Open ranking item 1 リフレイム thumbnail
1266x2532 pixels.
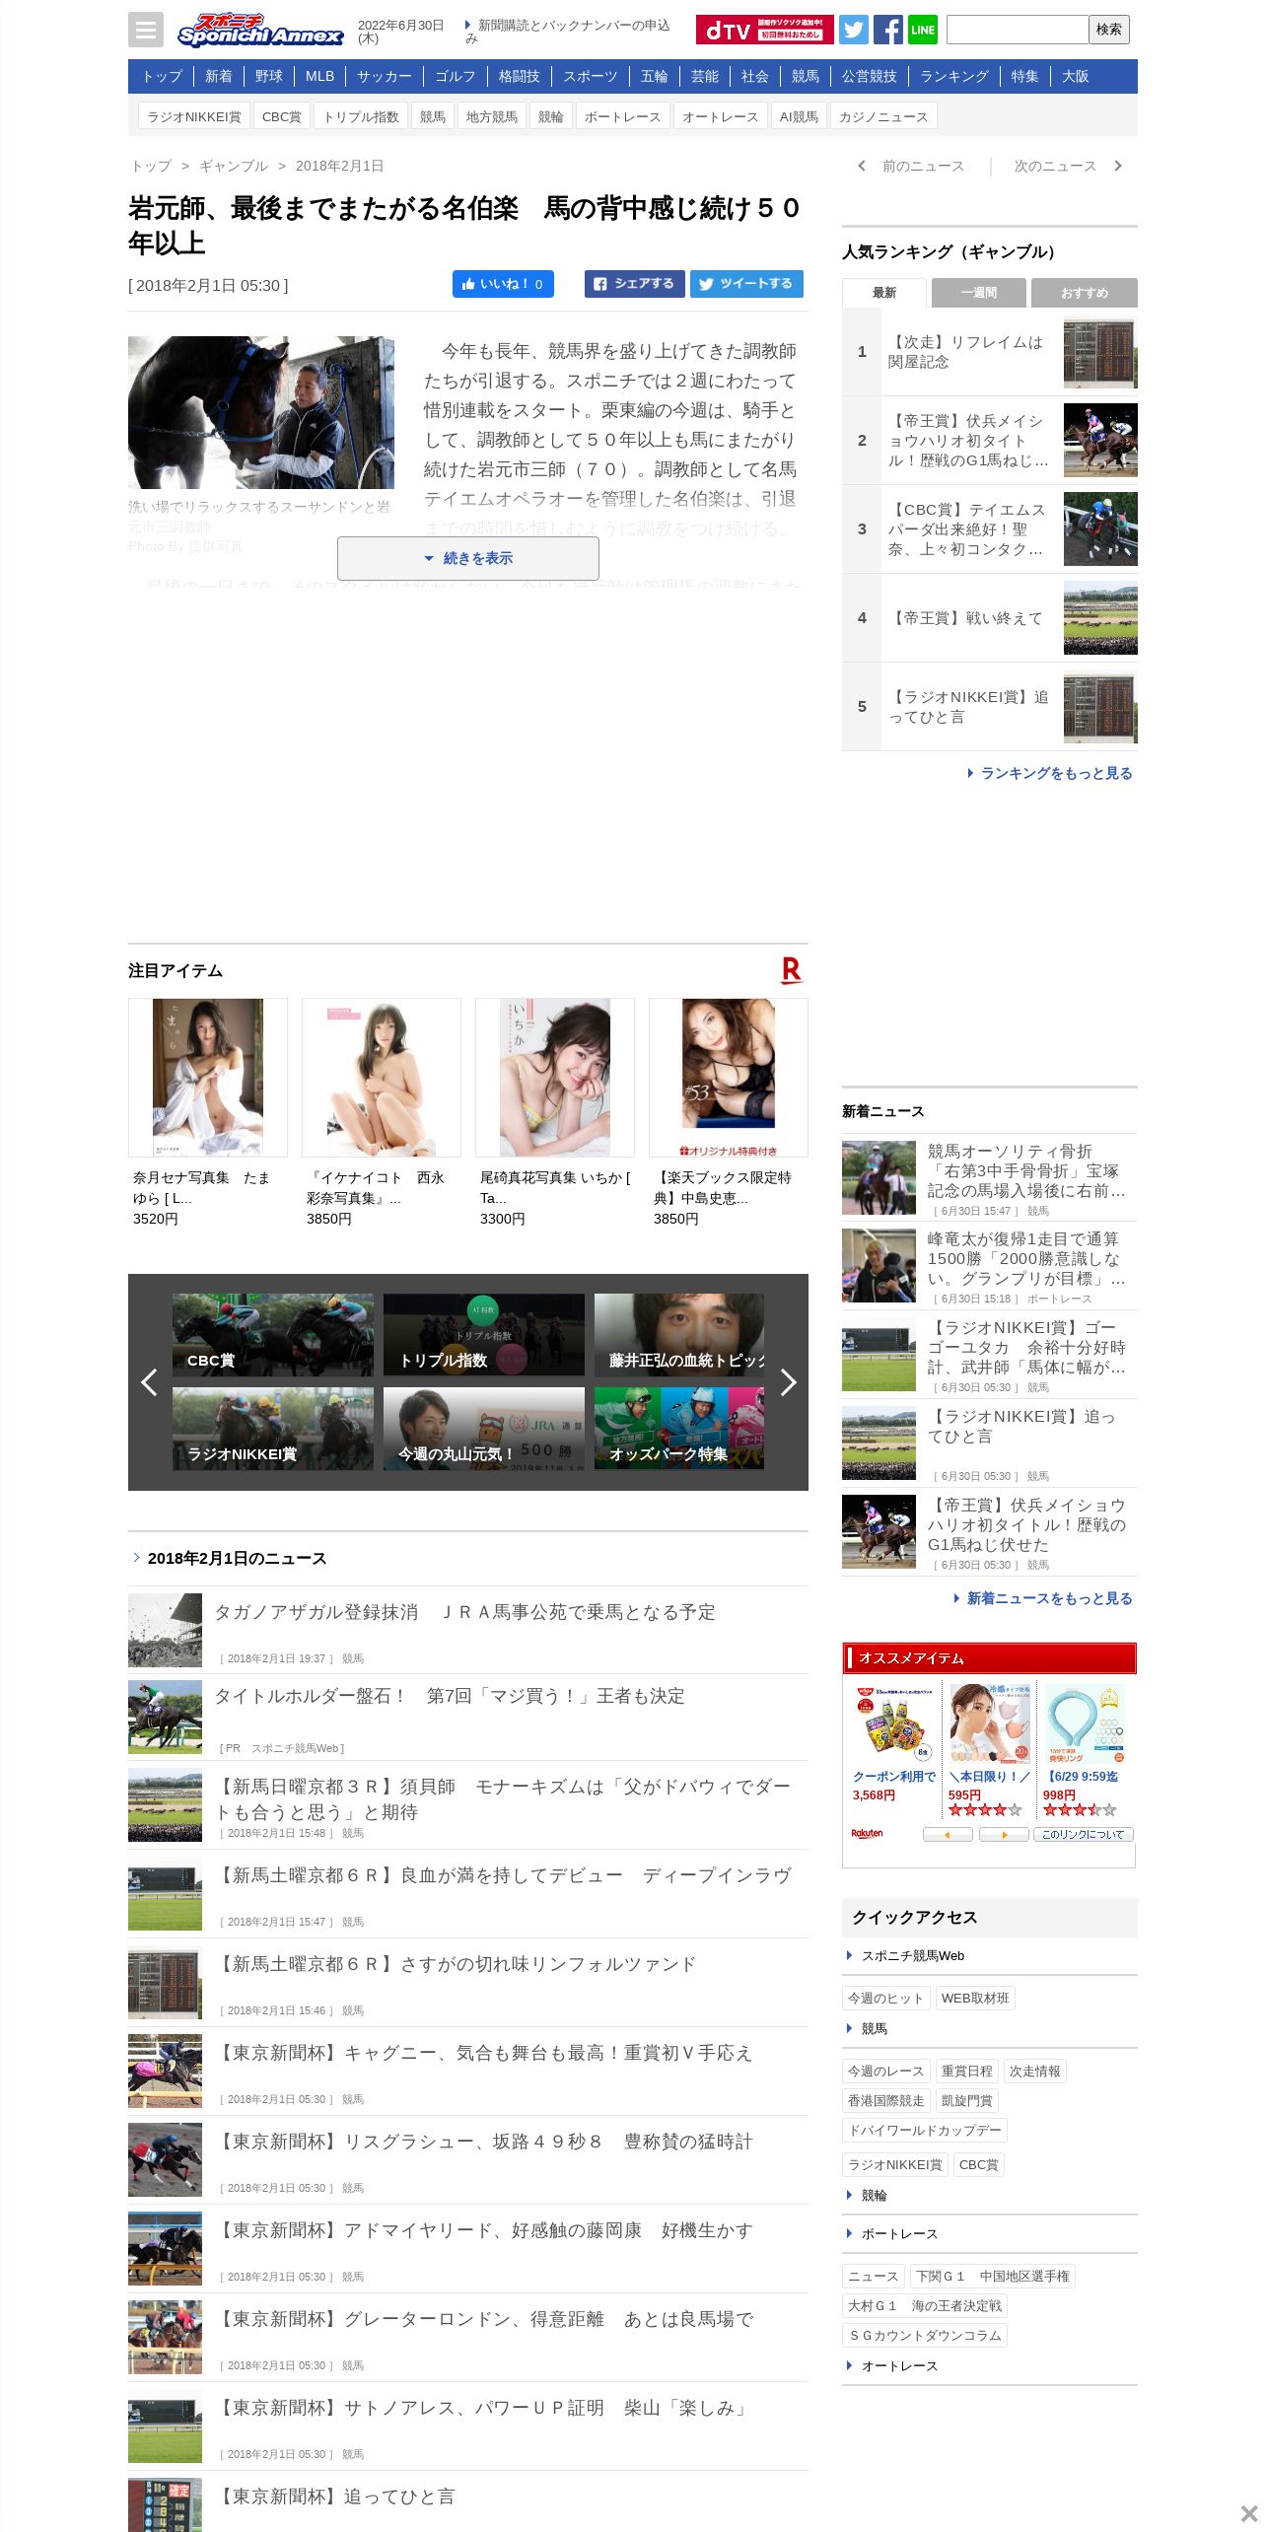coord(1100,354)
